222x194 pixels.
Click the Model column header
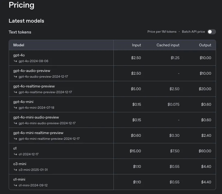click(19, 45)
